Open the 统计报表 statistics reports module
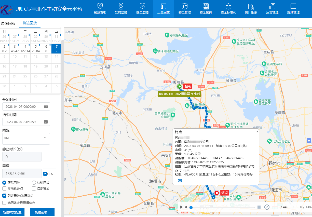 (x=251, y=9)
